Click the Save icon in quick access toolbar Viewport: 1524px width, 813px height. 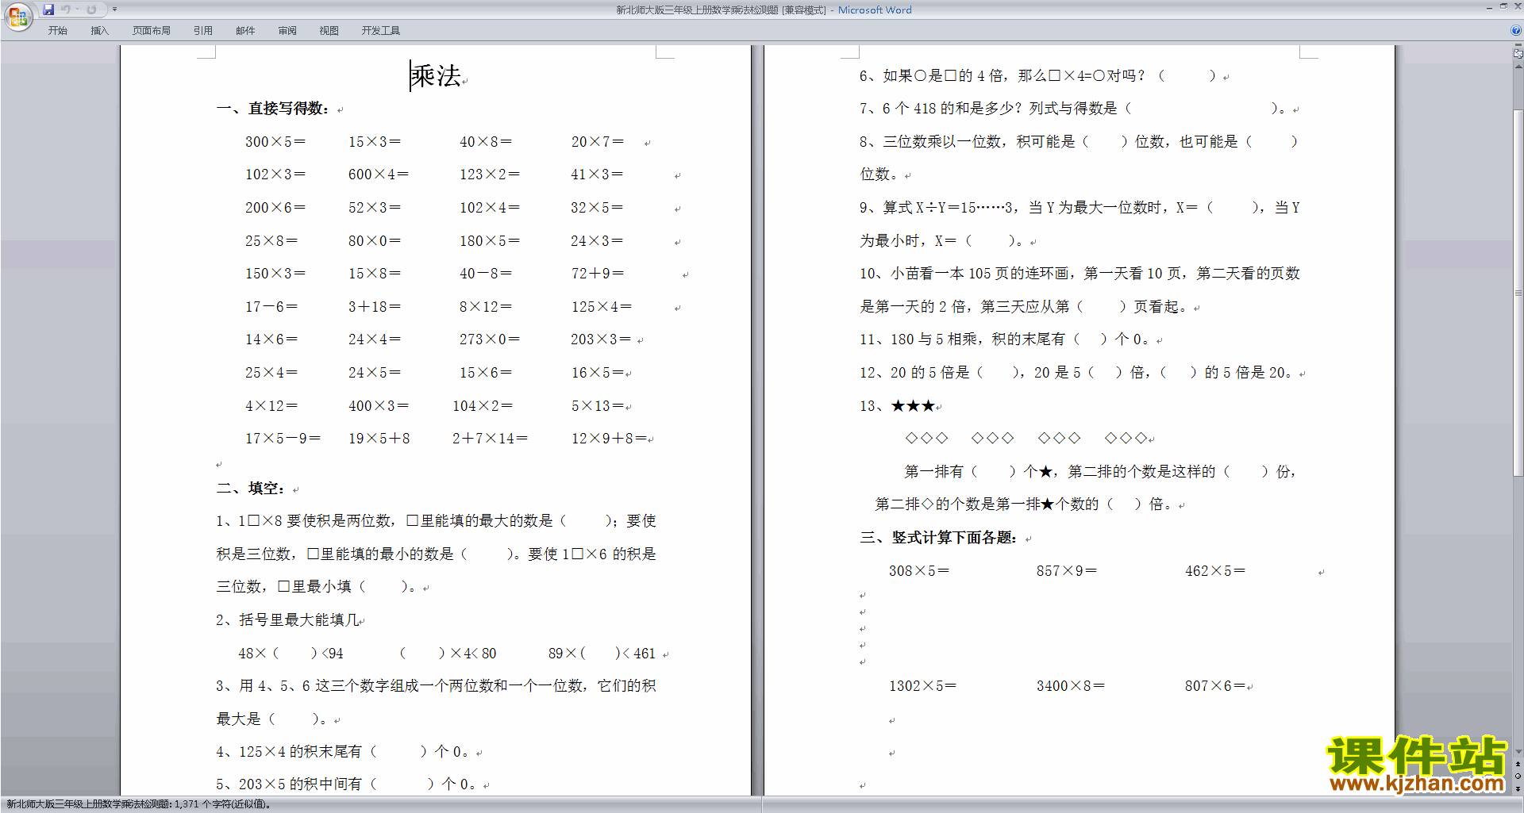pos(48,10)
